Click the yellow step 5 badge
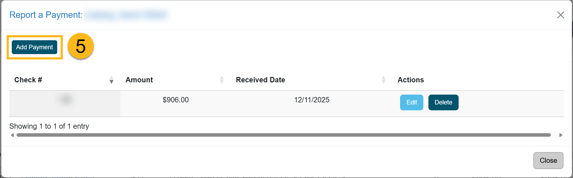 point(81,46)
